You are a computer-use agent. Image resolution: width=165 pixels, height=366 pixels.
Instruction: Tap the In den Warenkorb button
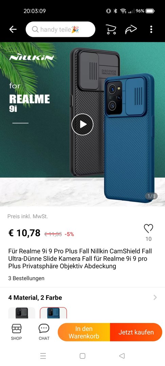[84, 332]
